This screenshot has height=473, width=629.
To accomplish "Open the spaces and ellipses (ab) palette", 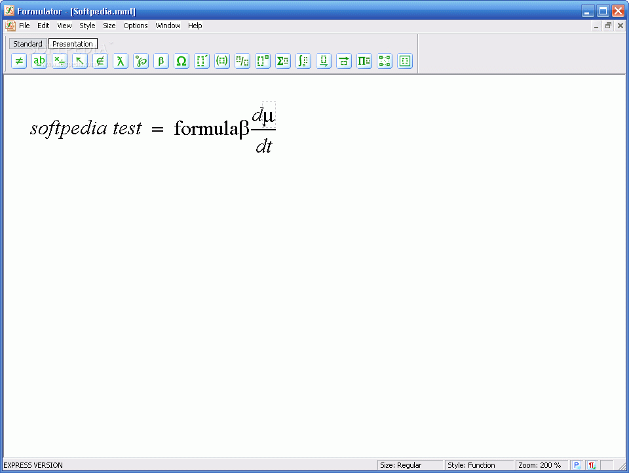I will tap(39, 61).
